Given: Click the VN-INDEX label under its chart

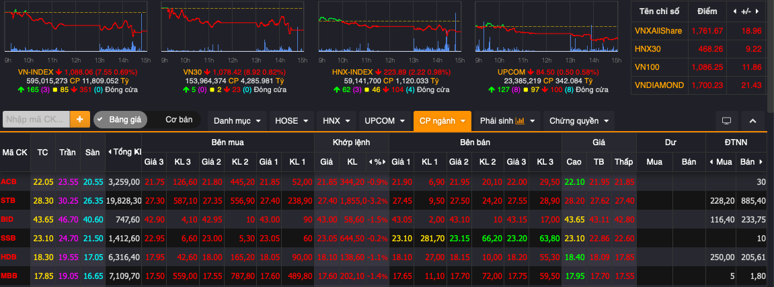Looking at the screenshot, I should click(x=36, y=72).
